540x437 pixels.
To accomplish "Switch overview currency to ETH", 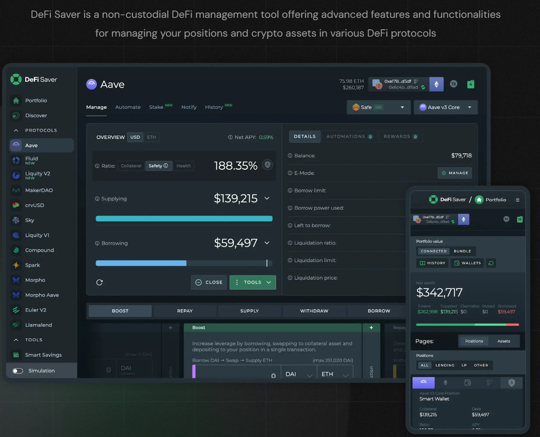I will pyautogui.click(x=151, y=137).
